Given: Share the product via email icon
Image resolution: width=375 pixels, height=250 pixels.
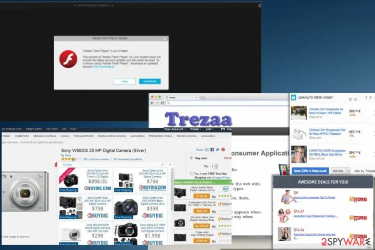Looking at the screenshot, I should click(207, 150).
